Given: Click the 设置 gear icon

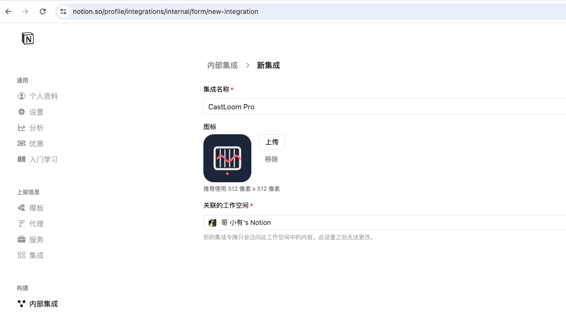Looking at the screenshot, I should point(22,112).
